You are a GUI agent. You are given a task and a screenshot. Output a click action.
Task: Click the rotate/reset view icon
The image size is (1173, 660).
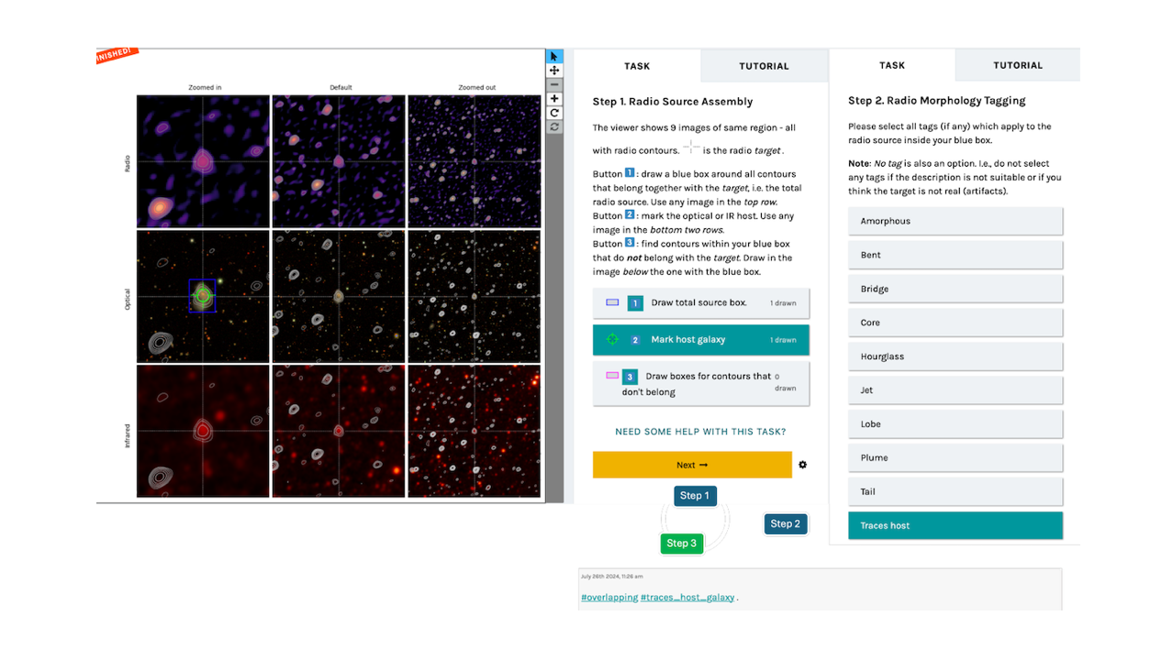tap(554, 113)
